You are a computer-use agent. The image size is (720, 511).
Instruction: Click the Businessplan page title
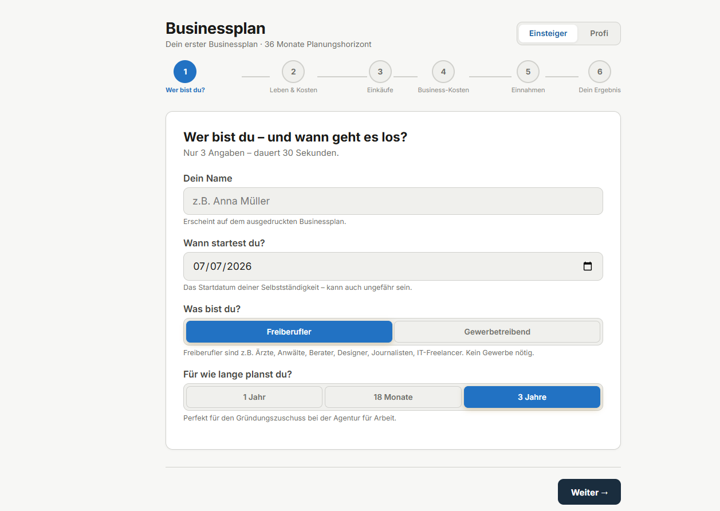[215, 28]
